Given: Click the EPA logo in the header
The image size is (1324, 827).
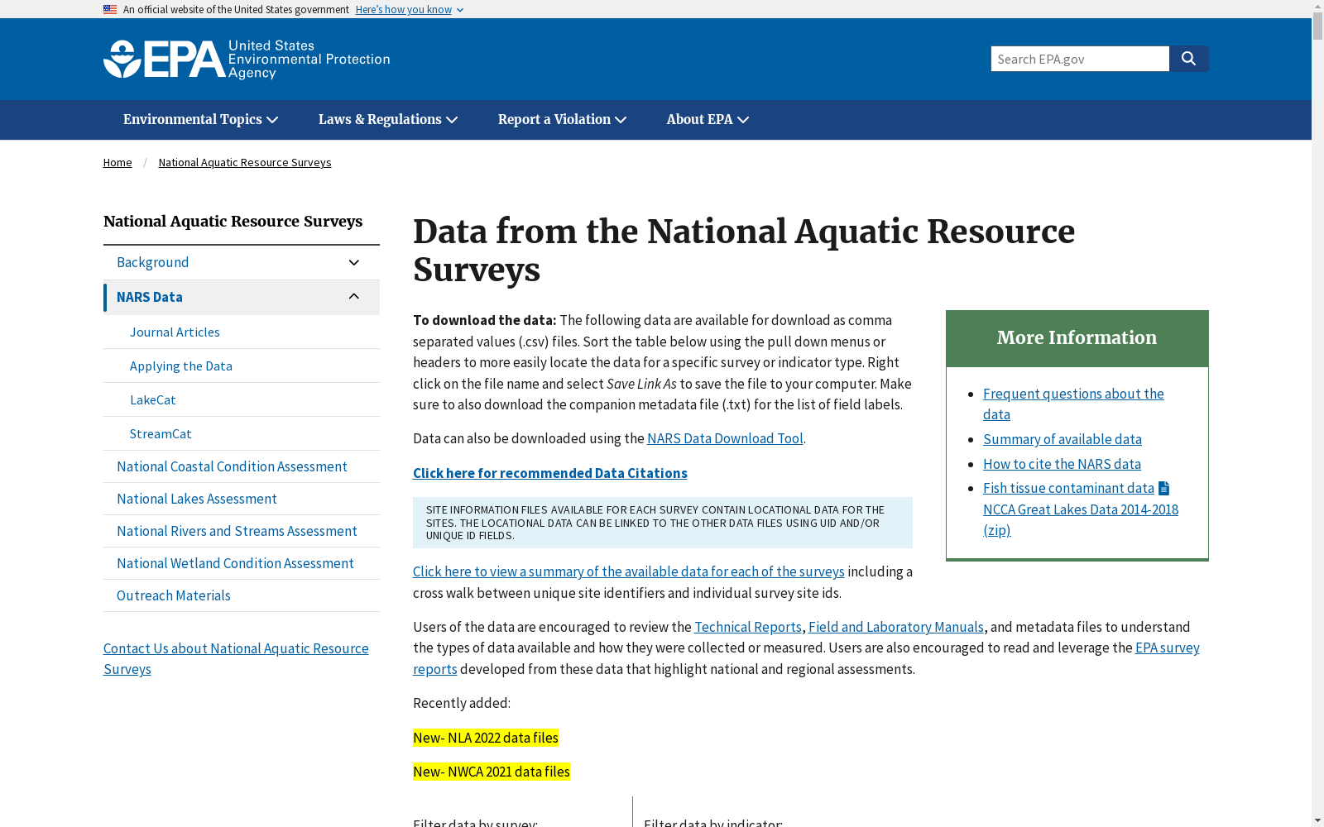Looking at the screenshot, I should (247, 60).
